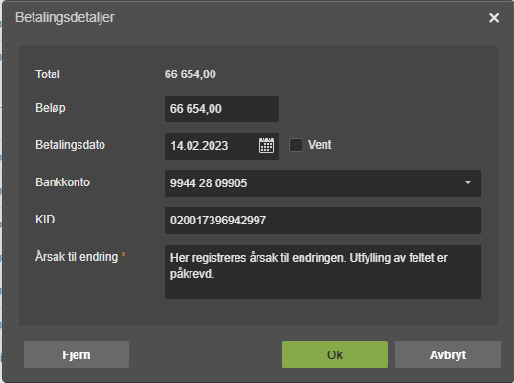Focus the KID number field
This screenshot has width=514, height=383.
click(x=323, y=221)
